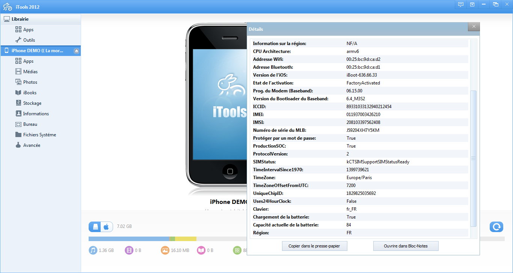Click the iPhone preview image

click(217, 106)
